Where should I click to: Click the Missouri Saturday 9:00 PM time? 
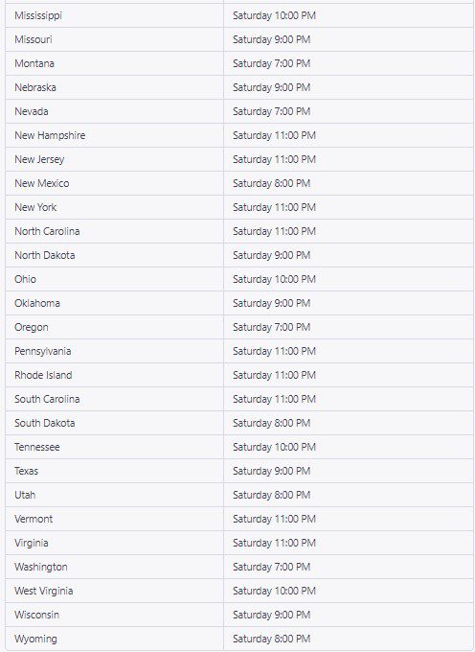click(272, 39)
